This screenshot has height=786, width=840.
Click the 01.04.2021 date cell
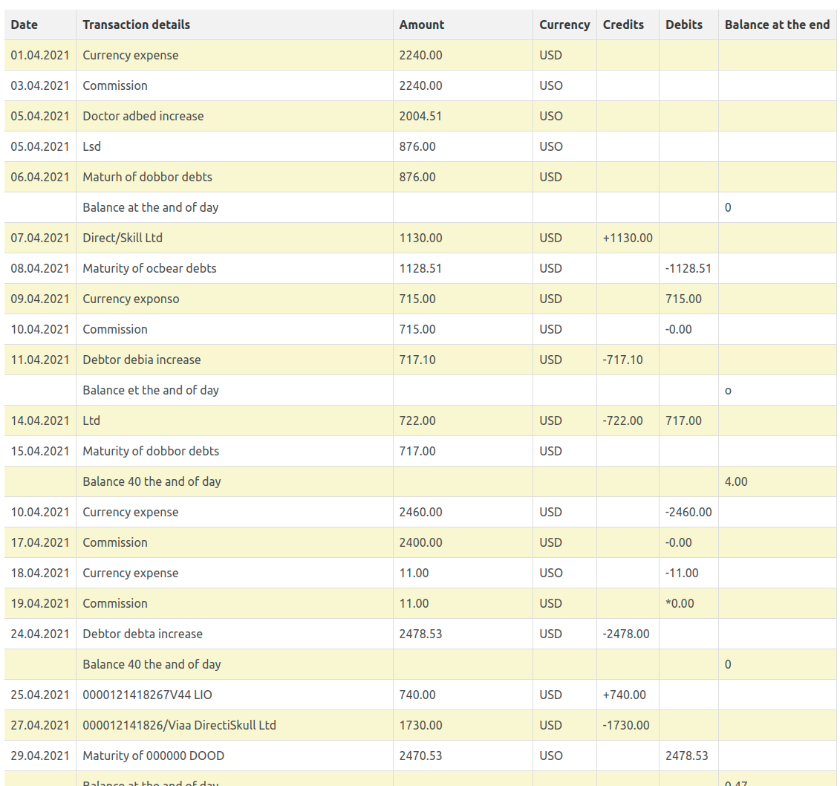(40, 55)
